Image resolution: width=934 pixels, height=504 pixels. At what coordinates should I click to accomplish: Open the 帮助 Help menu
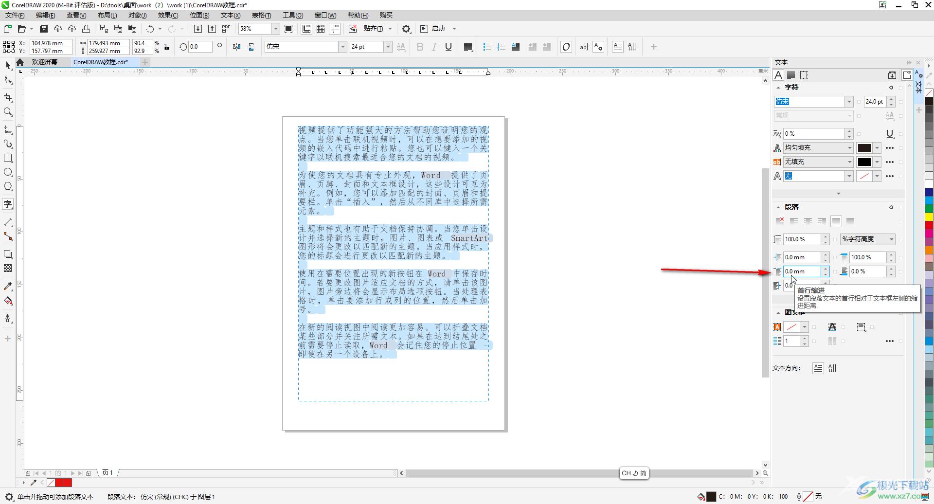358,15
